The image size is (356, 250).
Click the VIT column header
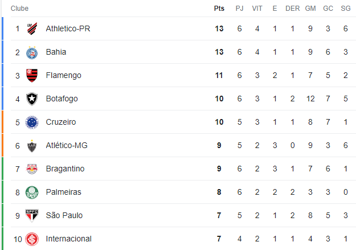(257, 9)
